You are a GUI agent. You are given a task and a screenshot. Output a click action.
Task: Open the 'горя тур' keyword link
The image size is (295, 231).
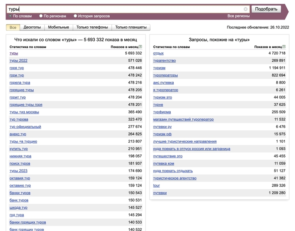click(17, 68)
